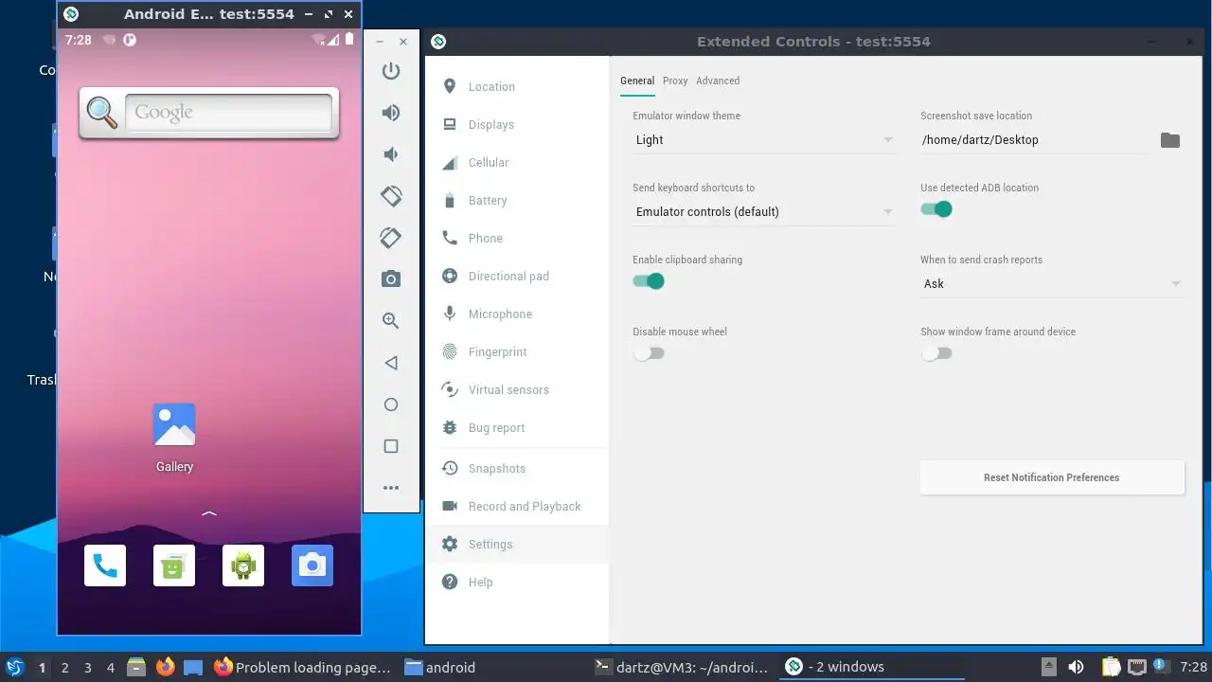This screenshot has width=1212, height=682.
Task: Click the emulator '2 windows' taskbar group
Action: [x=871, y=667]
